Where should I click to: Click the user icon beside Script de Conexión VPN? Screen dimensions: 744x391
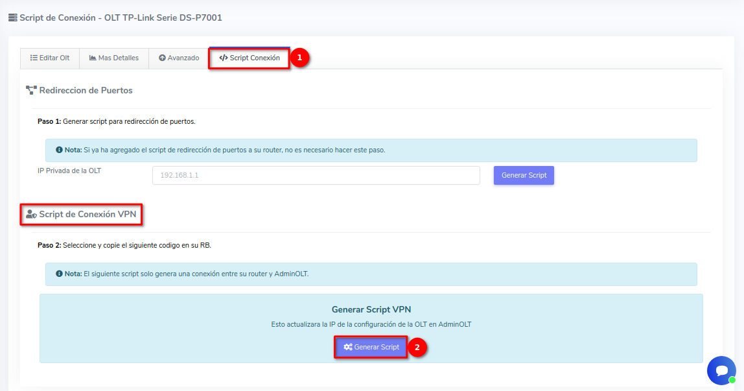pos(30,214)
